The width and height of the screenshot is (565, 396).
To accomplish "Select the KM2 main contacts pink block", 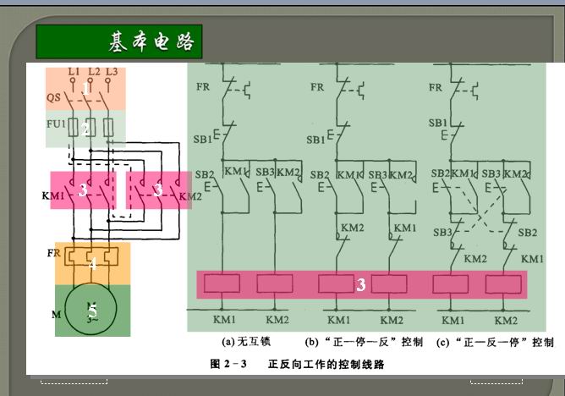I will [157, 190].
